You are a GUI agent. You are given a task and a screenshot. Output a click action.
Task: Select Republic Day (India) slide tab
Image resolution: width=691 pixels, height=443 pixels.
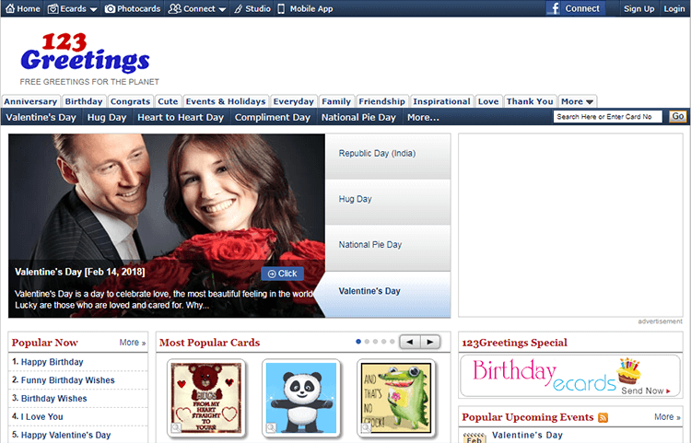pos(388,157)
